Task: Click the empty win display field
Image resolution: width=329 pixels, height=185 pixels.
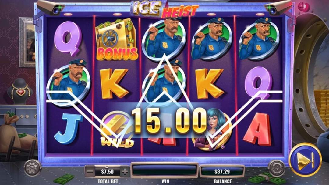Action: [164, 170]
